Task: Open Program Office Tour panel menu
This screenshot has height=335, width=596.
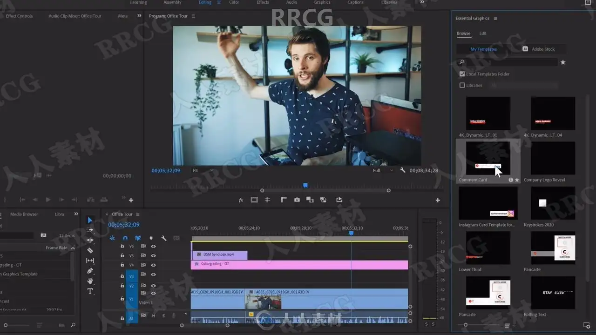Action: pyautogui.click(x=193, y=16)
